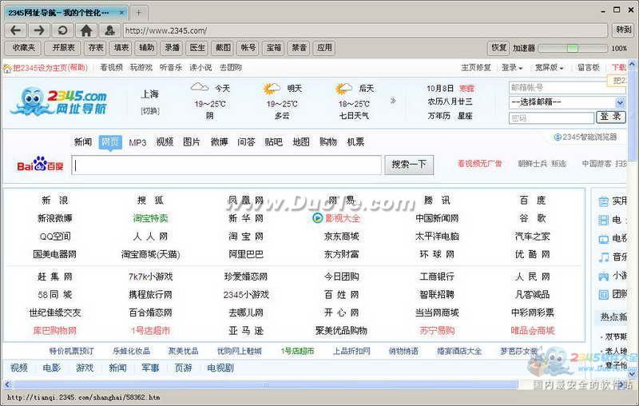Select the 视频 search tab
Viewport: 639px width, 406px height.
[x=165, y=141]
